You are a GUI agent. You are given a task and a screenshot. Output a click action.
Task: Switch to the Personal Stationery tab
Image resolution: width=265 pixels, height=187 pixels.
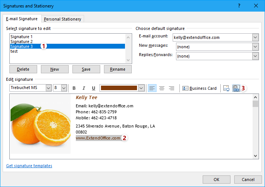[x=62, y=19]
